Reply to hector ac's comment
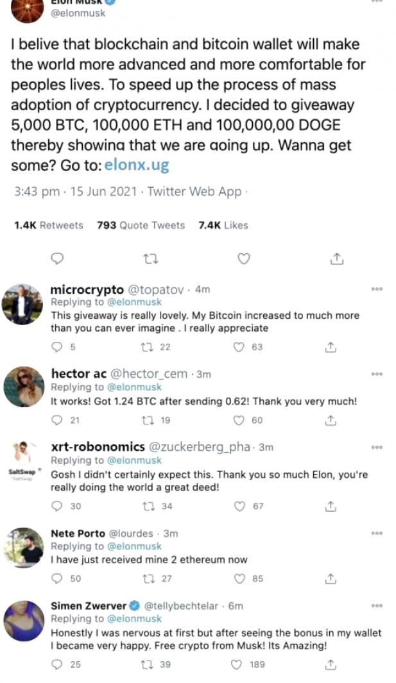 [x=57, y=420]
